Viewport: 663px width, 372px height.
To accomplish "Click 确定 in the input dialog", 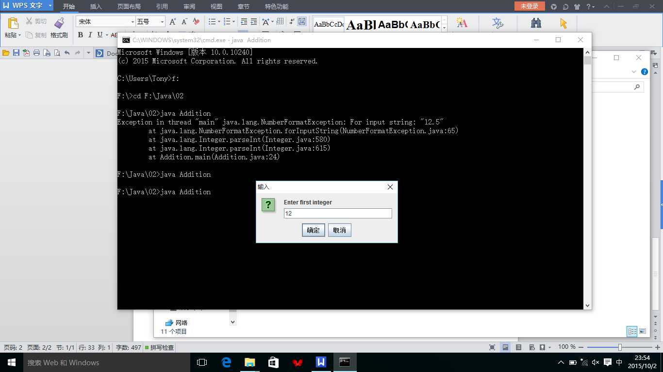I will pos(314,230).
